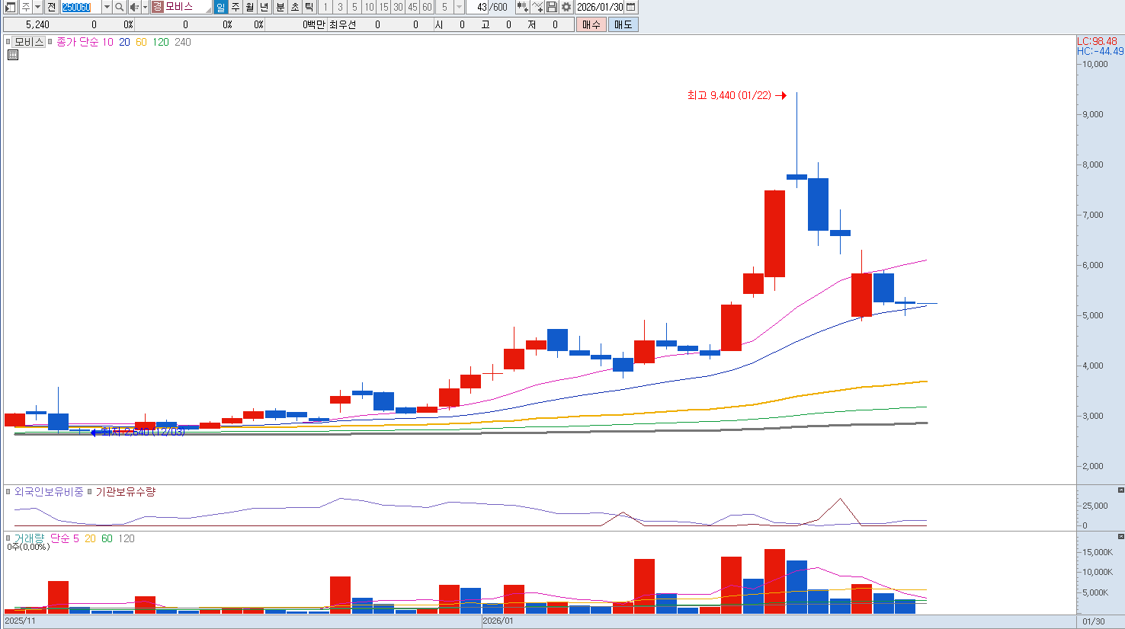The image size is (1125, 629).
Task: Toggle the 거래량 volume indicator marker
Action: click(x=8, y=539)
